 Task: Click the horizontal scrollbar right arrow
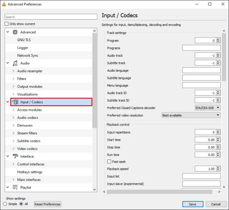coord(219,192)
